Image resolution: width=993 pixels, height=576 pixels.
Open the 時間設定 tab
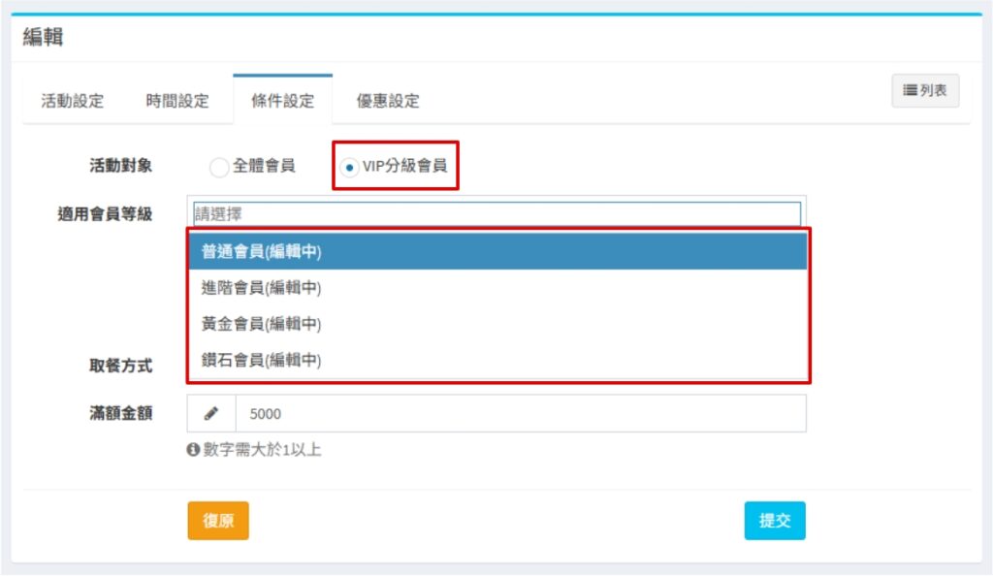tap(177, 101)
